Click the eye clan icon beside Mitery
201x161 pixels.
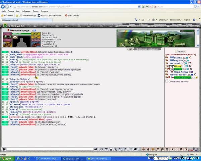pos(172,66)
